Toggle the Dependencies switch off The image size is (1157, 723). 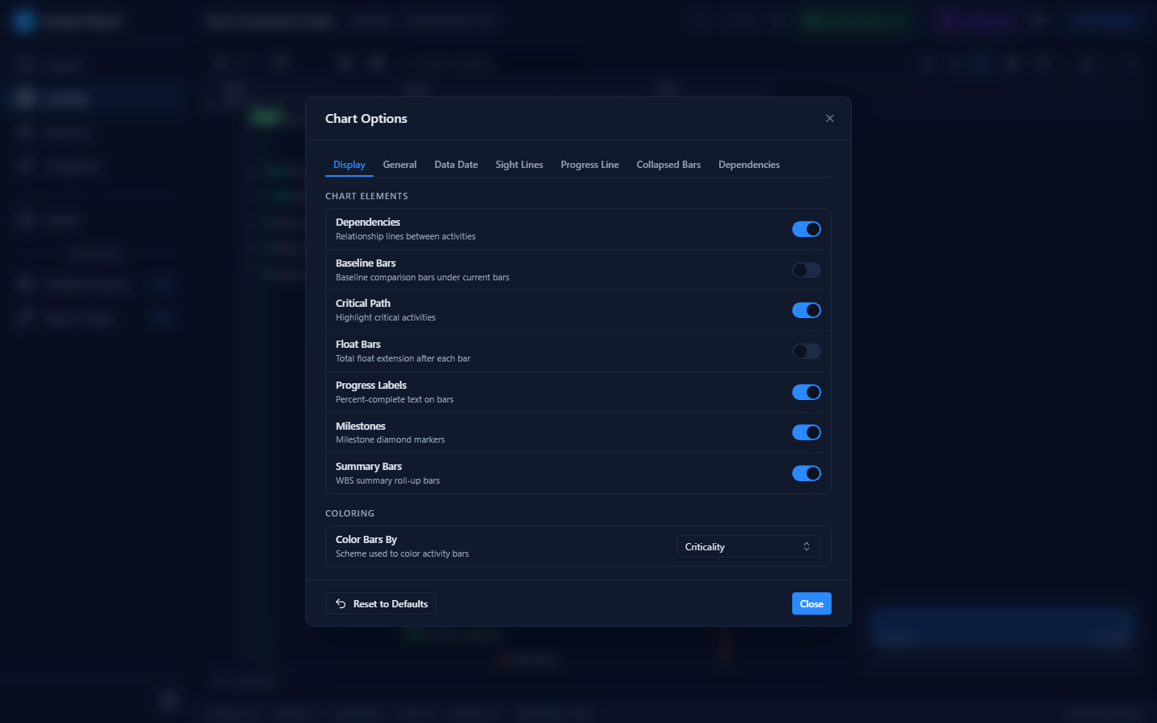click(807, 229)
